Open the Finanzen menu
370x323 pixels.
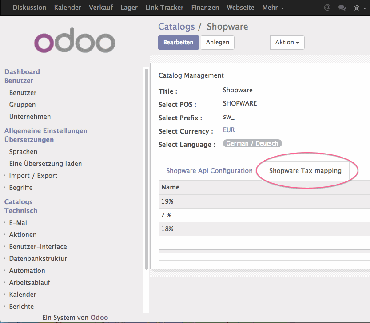(x=205, y=8)
